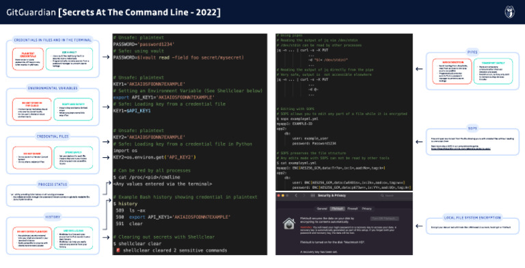This screenshot has width=525, height=268.
Task: Click the green 'Transport Safely' card
Action: click(493, 71)
